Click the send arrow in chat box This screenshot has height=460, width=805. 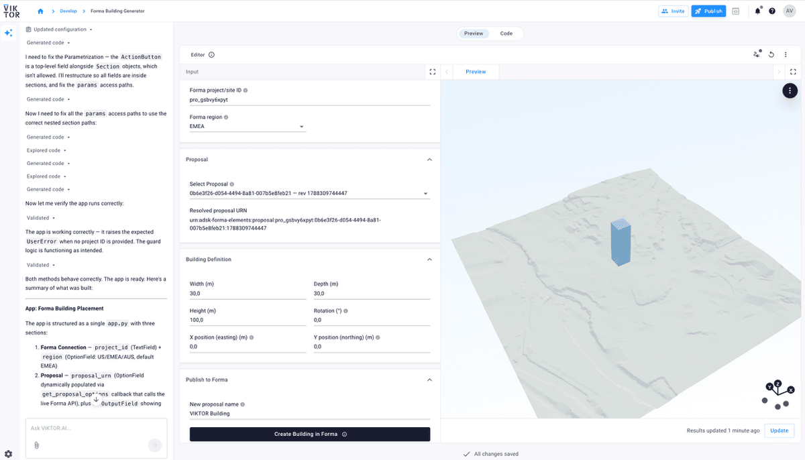(x=155, y=445)
